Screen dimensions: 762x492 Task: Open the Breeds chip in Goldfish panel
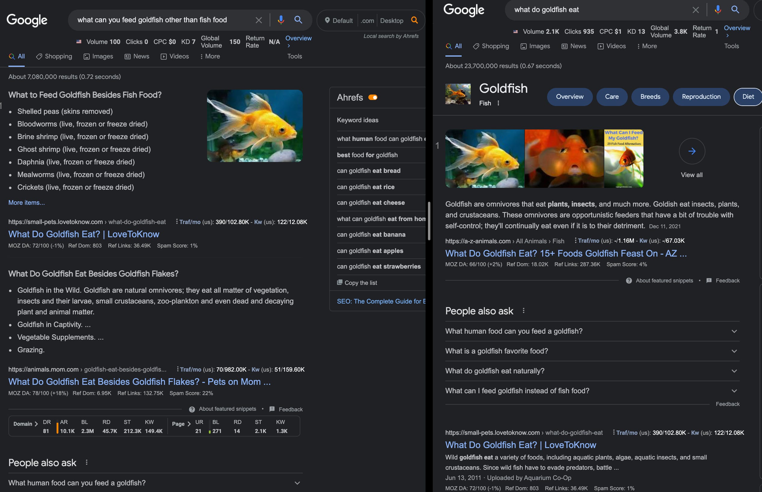pos(650,96)
